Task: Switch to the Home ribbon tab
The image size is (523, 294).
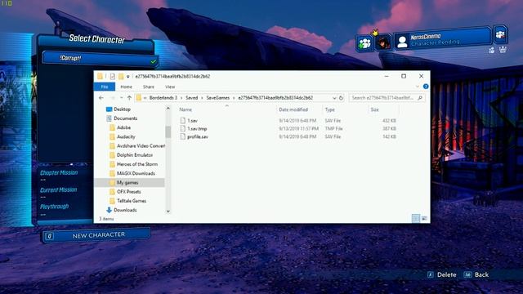Action: tap(126, 87)
